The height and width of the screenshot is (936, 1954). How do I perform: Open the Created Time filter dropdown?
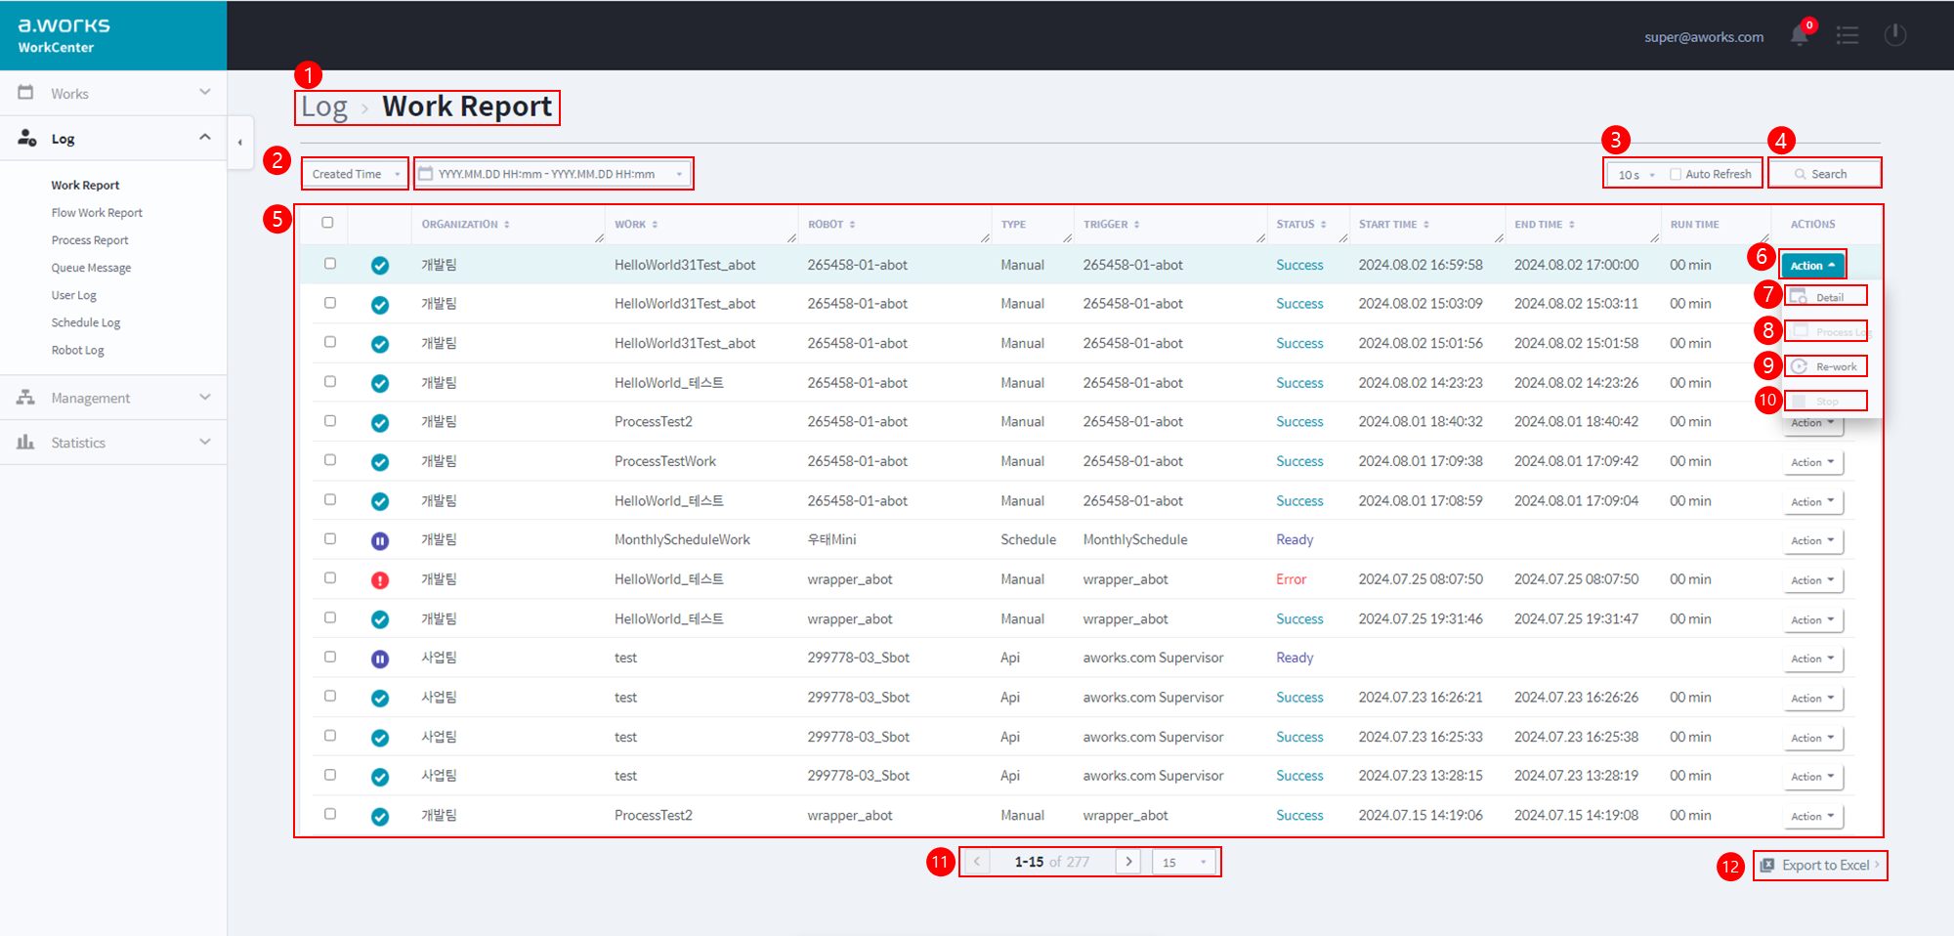pyautogui.click(x=355, y=174)
